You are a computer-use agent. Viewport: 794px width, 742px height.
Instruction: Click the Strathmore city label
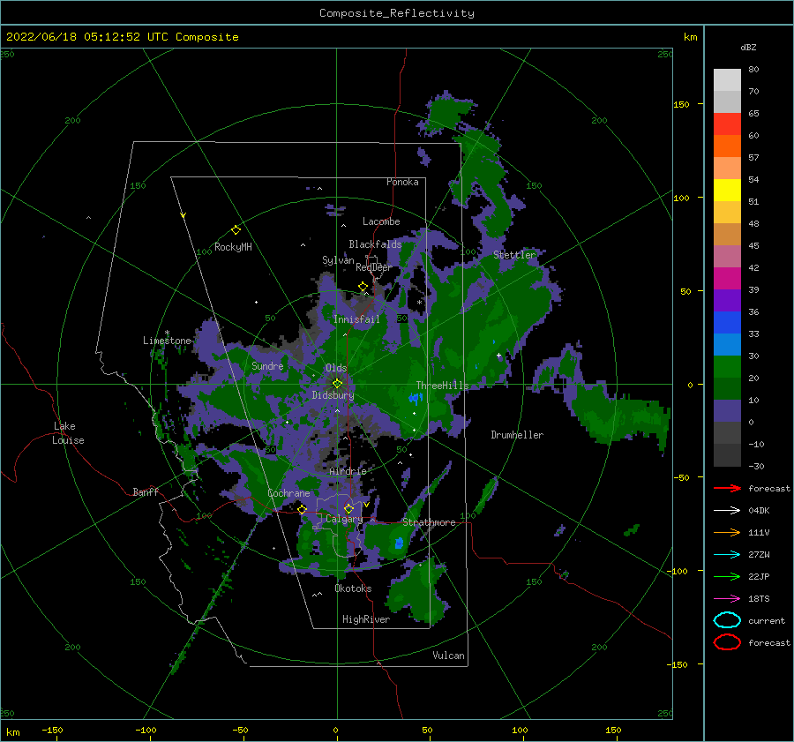(429, 522)
